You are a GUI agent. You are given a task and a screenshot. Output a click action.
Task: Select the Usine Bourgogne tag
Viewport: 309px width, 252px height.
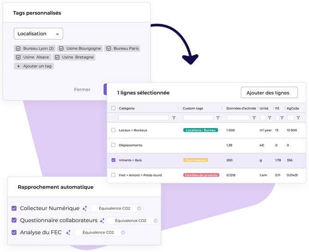pos(80,48)
